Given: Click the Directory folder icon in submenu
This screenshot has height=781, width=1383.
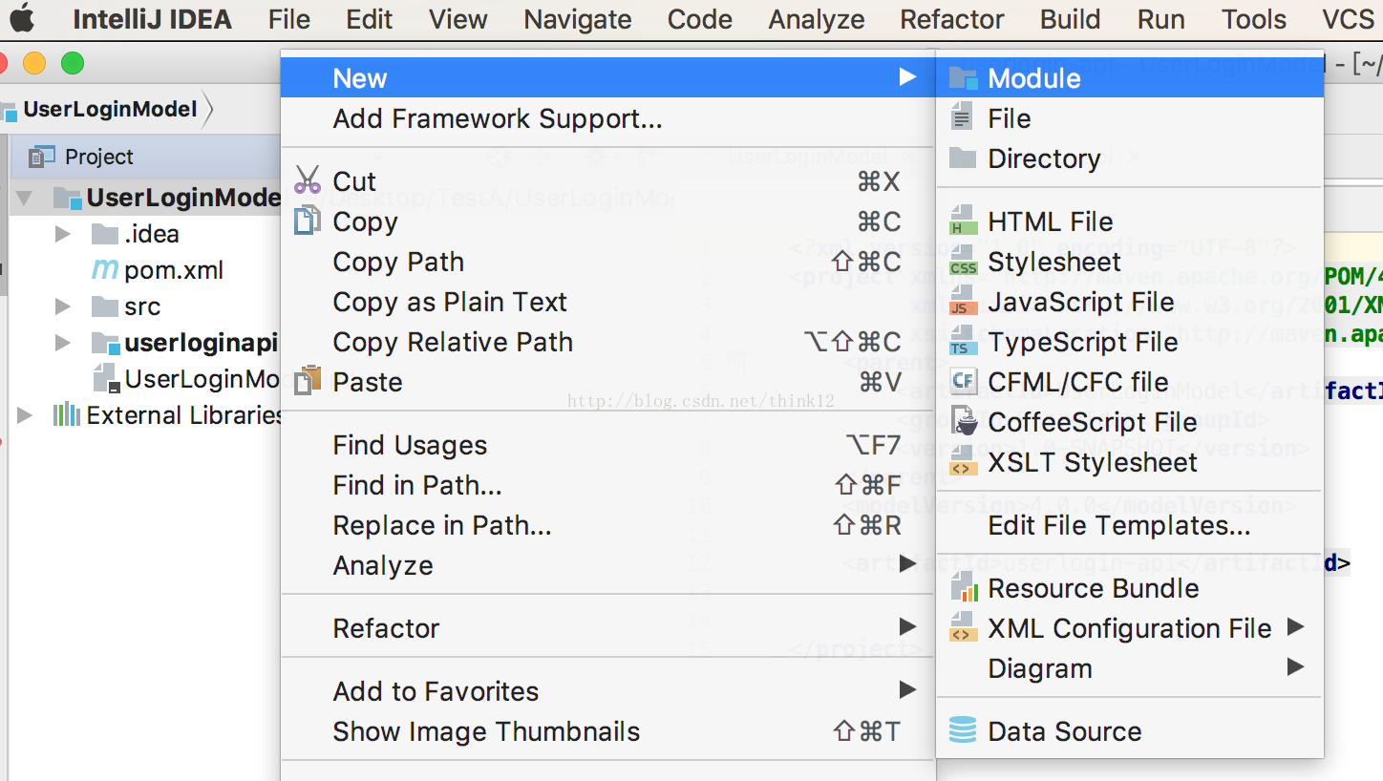Looking at the screenshot, I should [x=963, y=158].
